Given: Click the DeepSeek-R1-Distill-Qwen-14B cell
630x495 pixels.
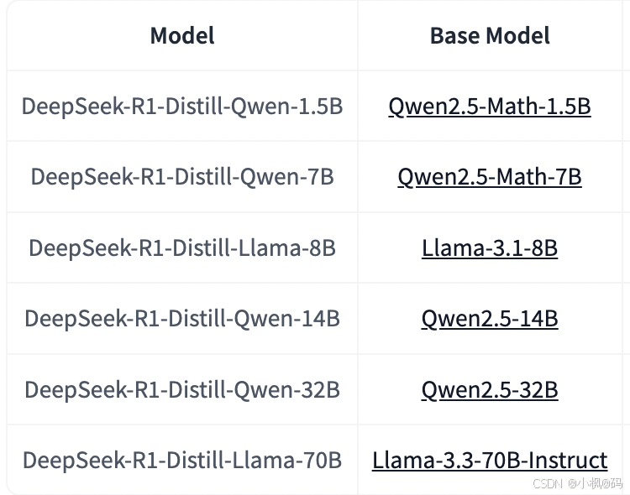Looking at the screenshot, I should pos(182,319).
